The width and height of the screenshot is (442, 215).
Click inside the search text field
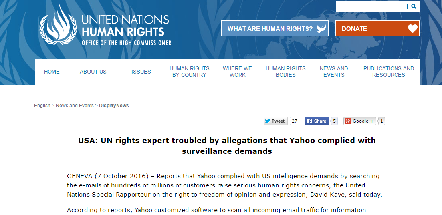pyautogui.click(x=371, y=6)
